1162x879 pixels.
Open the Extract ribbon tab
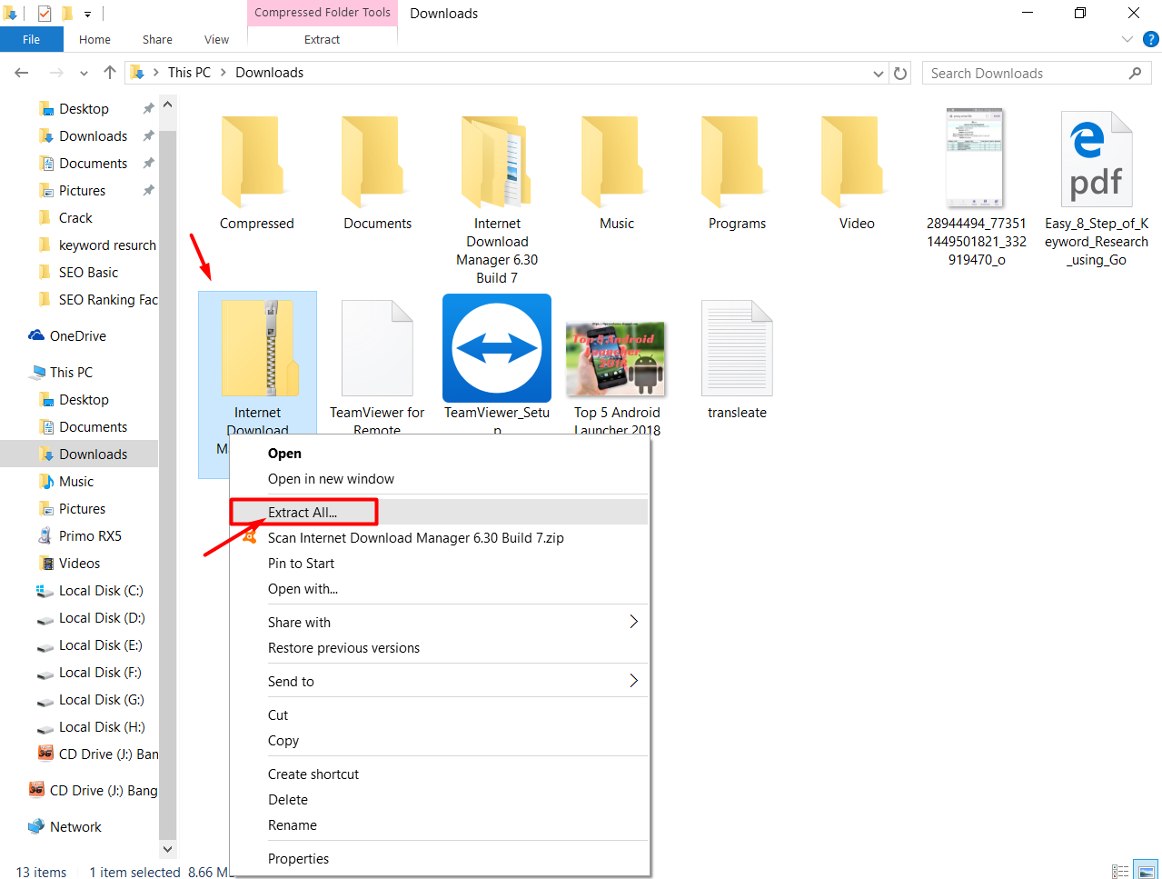pos(322,39)
